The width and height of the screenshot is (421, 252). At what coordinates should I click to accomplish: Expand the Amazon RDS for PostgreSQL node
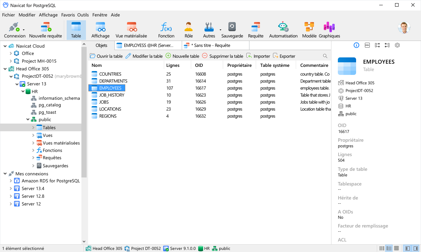(x=11, y=181)
